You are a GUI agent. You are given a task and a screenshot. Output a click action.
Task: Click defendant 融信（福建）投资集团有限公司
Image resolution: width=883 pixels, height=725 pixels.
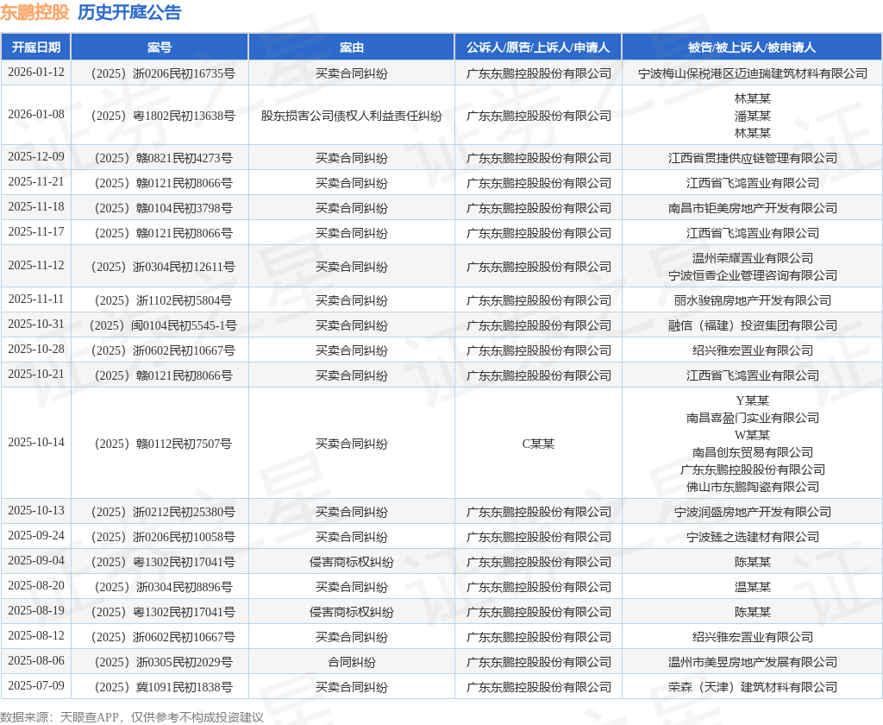(x=752, y=326)
